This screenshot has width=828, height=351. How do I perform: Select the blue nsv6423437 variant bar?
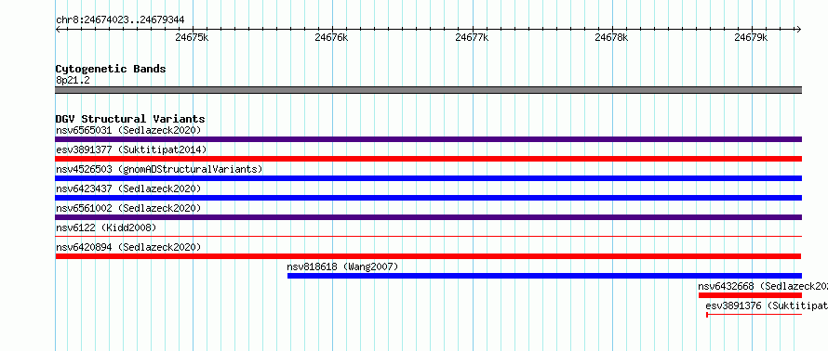(429, 198)
